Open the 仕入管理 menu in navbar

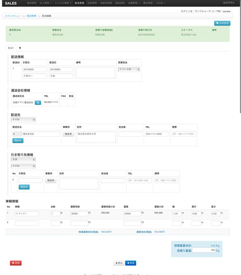(x=45, y=3)
